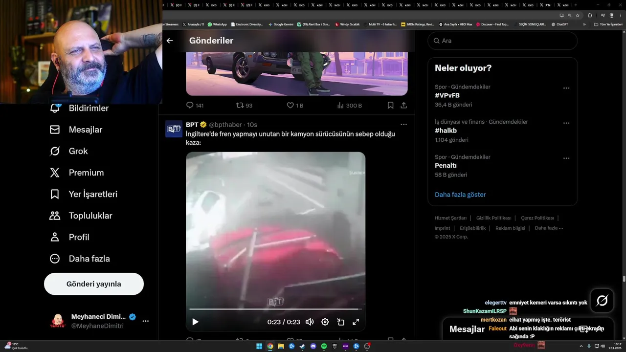The width and height of the screenshot is (626, 352).
Task: Open Profil in the sidebar
Action: pyautogui.click(x=69, y=237)
